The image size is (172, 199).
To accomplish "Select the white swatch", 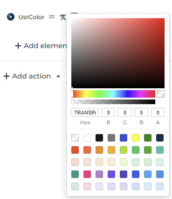I will click(x=87, y=138).
